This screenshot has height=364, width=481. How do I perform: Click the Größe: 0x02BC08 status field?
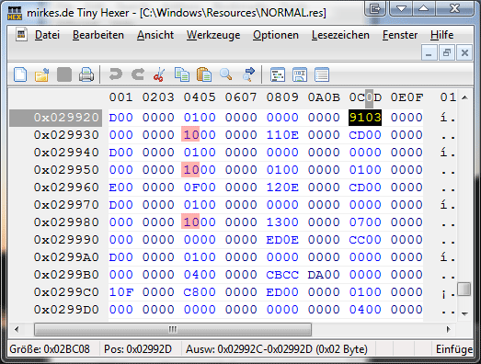[x=53, y=349]
